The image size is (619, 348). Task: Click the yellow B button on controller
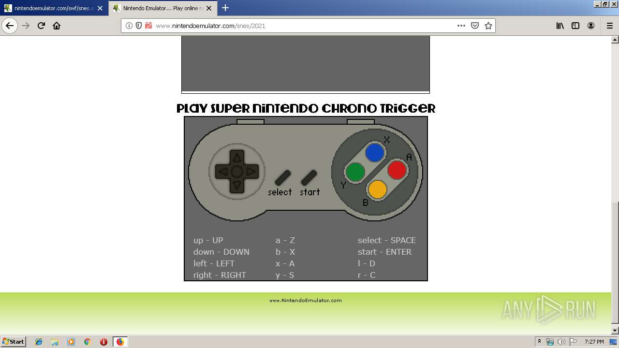click(377, 189)
